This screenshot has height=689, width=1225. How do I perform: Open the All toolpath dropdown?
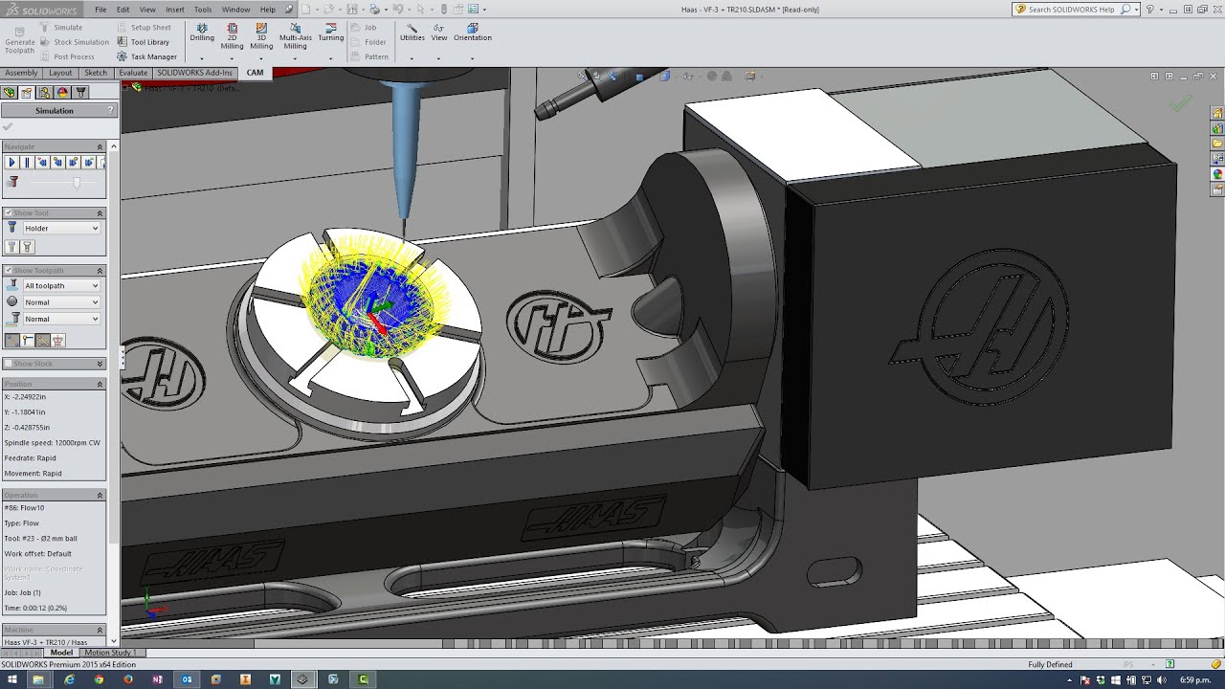pos(61,286)
